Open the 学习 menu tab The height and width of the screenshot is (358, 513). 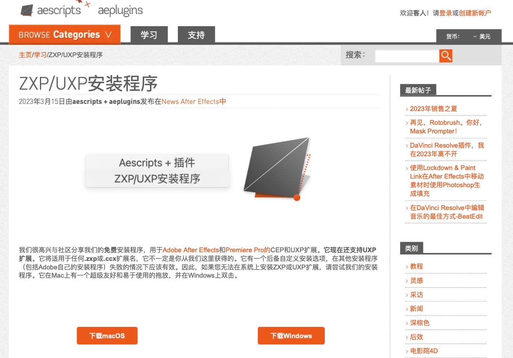[149, 35]
